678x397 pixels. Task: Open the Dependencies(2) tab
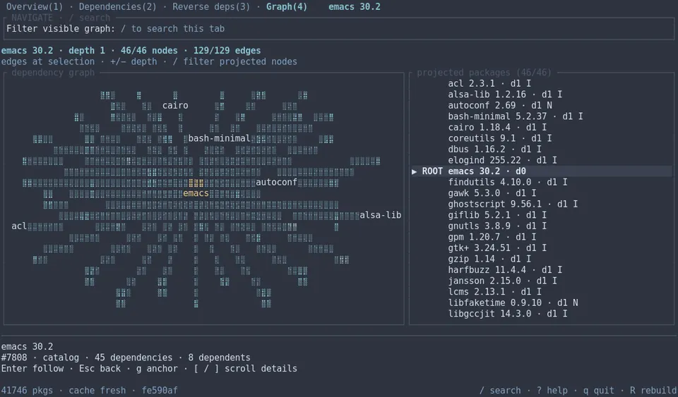click(x=118, y=7)
